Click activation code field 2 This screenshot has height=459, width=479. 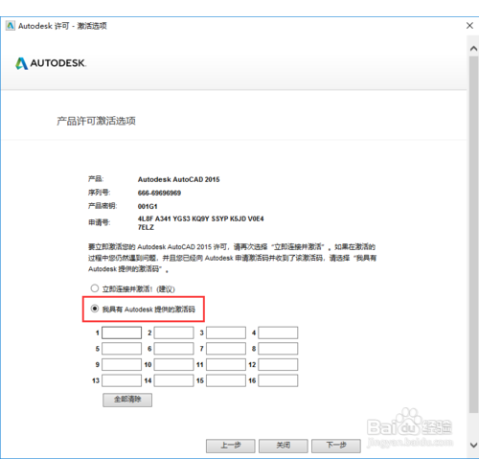coord(173,333)
